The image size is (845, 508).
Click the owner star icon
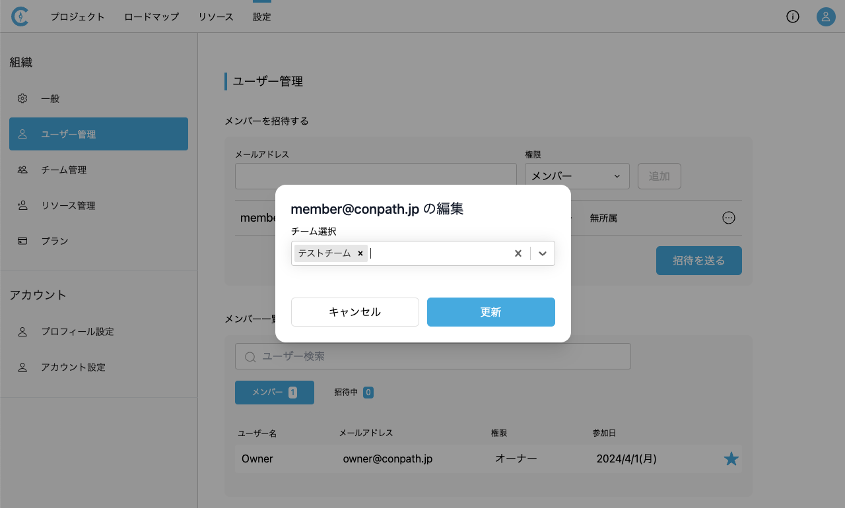coord(731,459)
